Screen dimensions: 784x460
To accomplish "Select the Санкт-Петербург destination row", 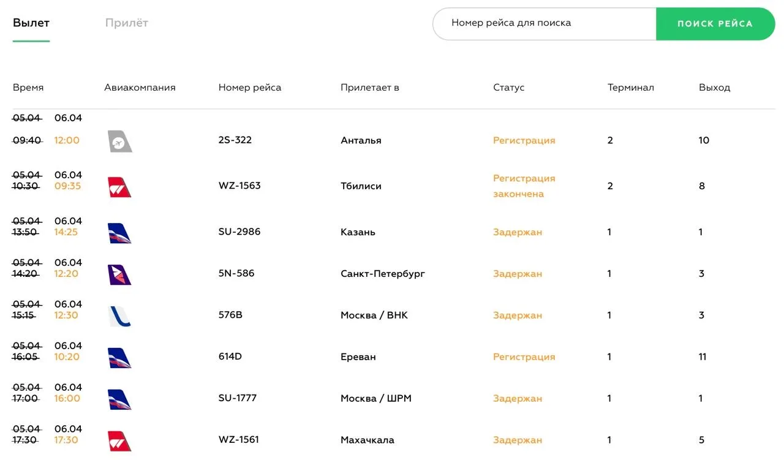I will [x=383, y=274].
